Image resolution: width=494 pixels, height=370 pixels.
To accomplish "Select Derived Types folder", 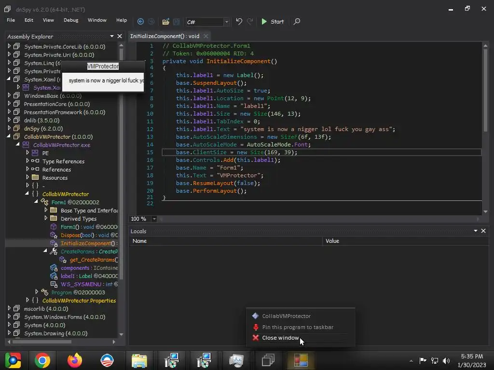I will [79, 218].
